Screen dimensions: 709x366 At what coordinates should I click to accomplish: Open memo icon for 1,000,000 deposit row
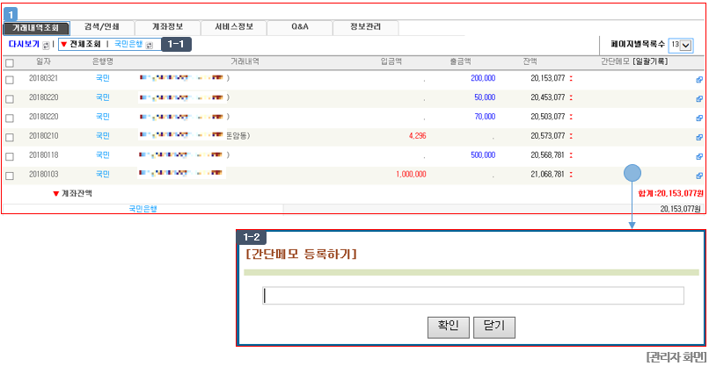(x=699, y=176)
